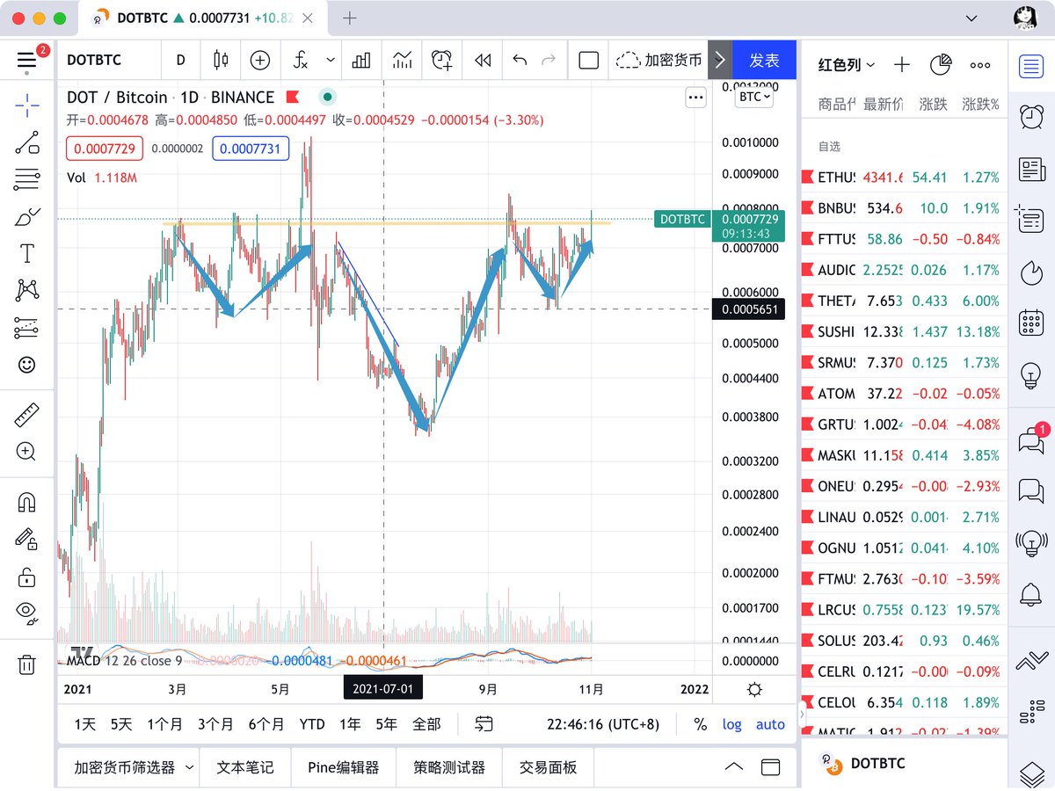Select the 1天 date range
The width and height of the screenshot is (1055, 791).
click(x=85, y=724)
